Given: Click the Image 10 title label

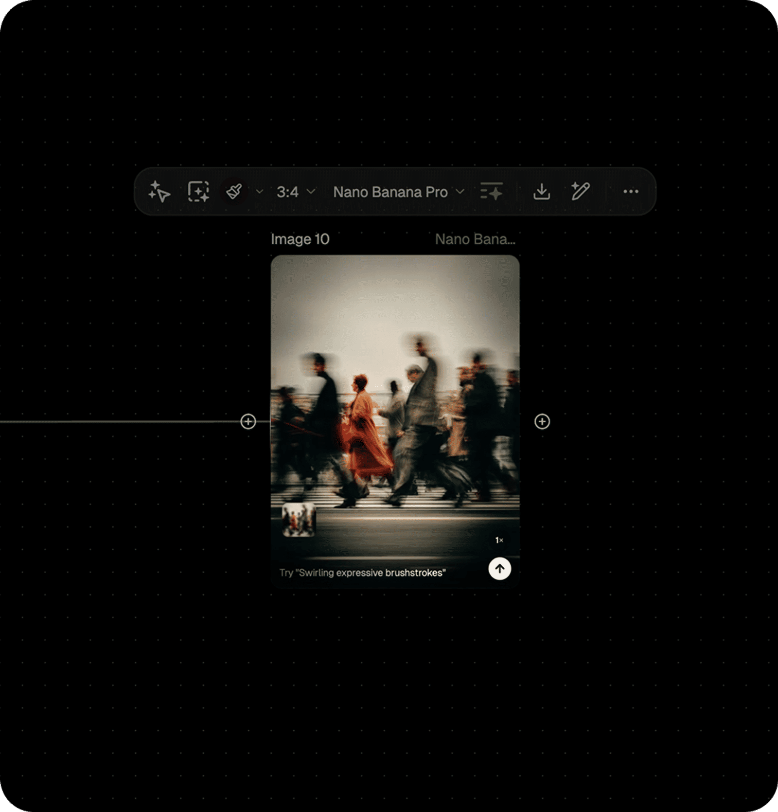Looking at the screenshot, I should [300, 239].
